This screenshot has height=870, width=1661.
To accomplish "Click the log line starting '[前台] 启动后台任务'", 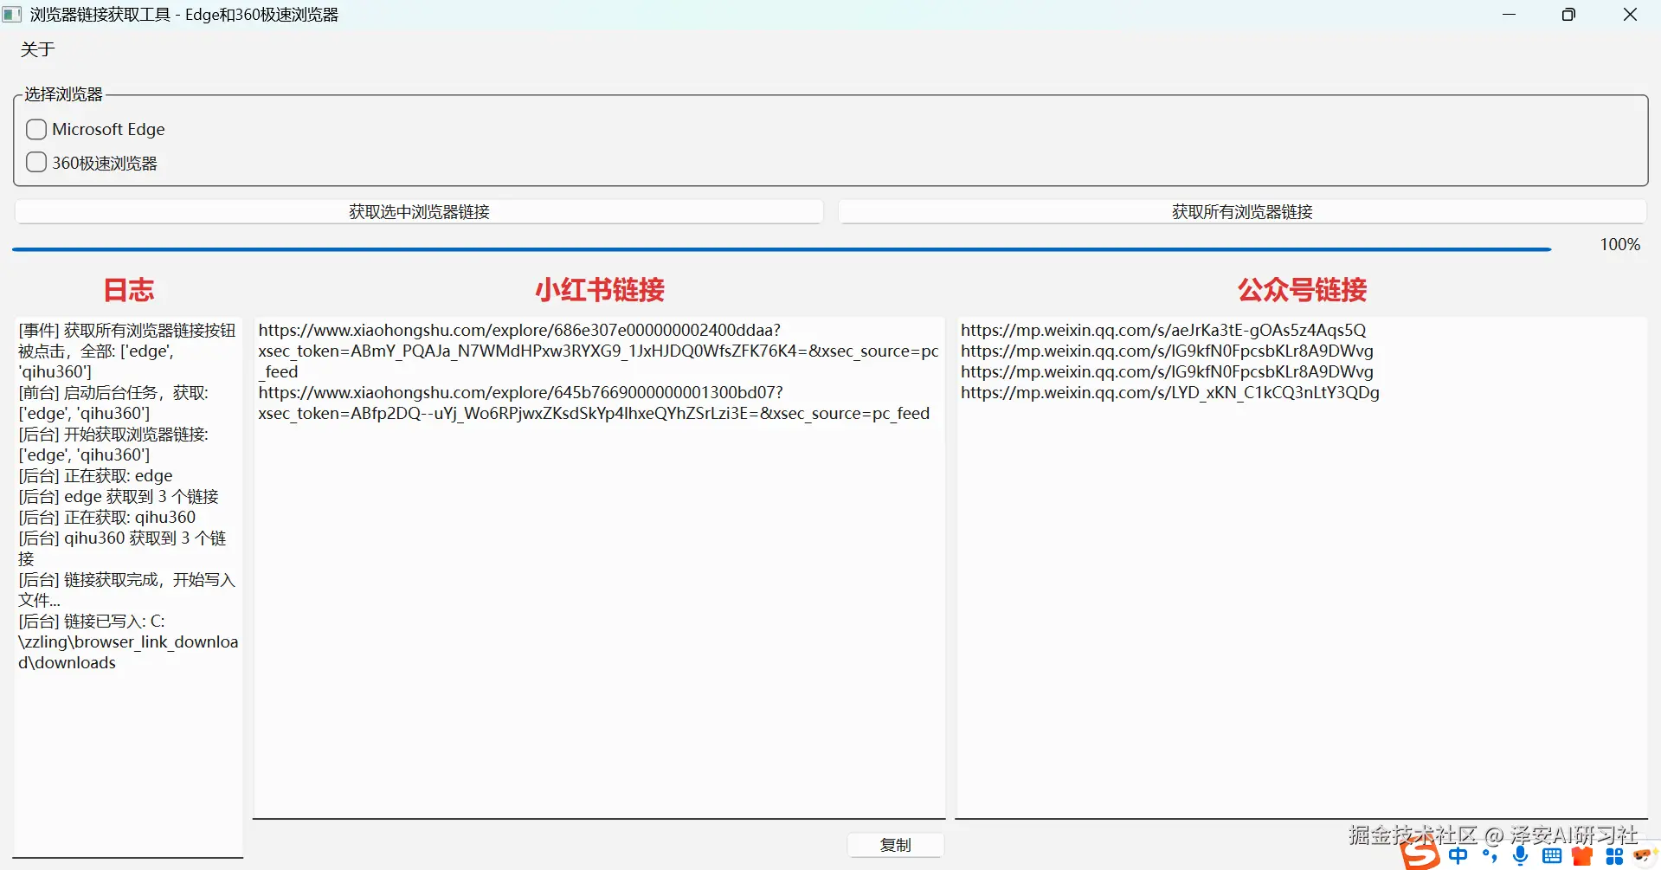I will (x=113, y=403).
